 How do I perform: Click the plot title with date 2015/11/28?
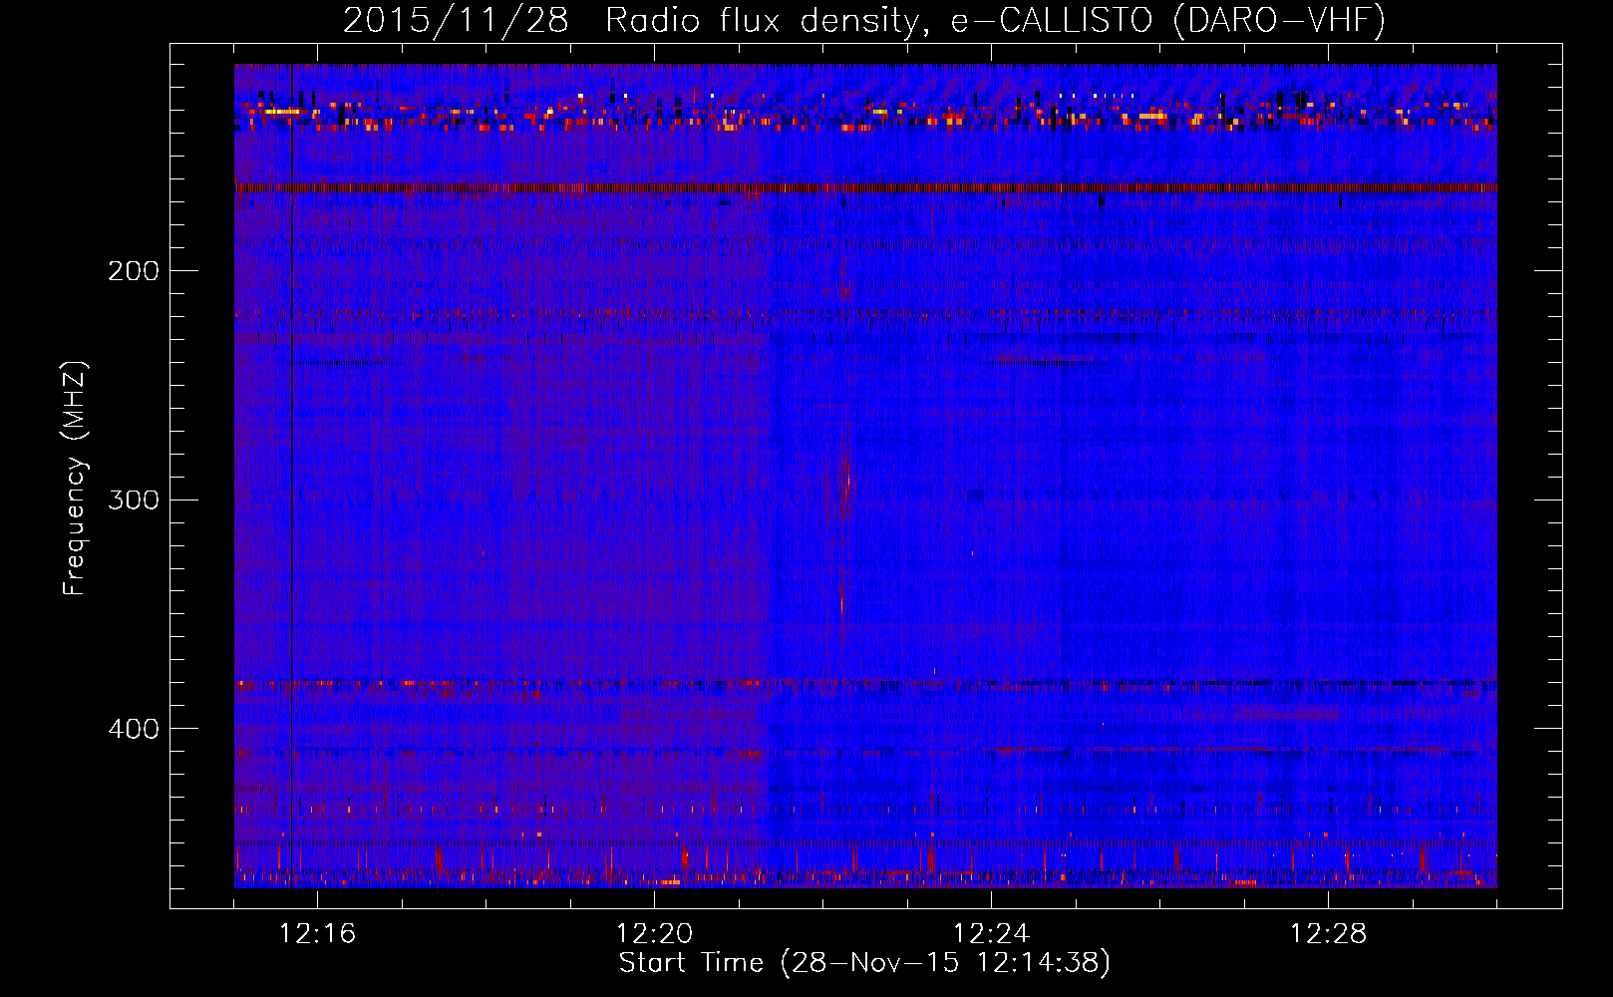tap(863, 20)
